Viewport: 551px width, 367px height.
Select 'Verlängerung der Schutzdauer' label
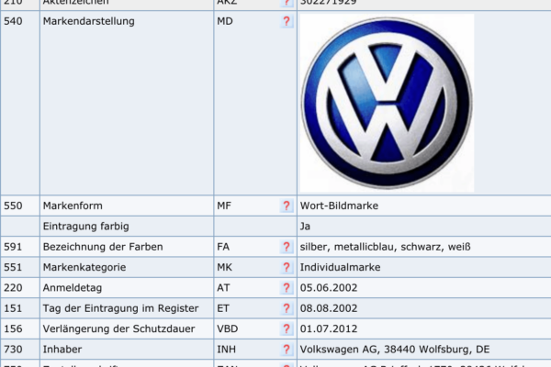[x=118, y=329]
